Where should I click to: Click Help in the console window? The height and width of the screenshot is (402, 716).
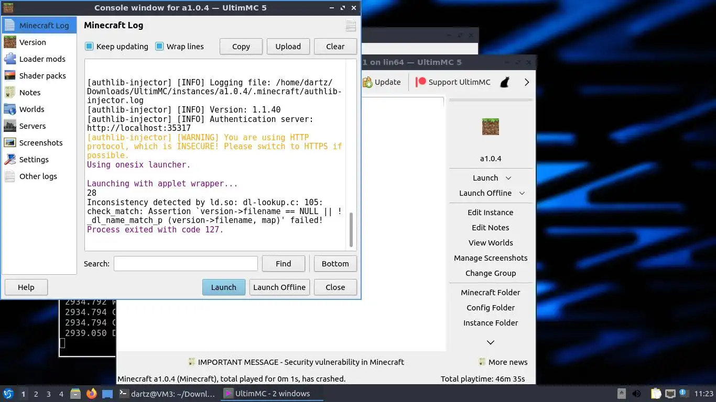click(26, 287)
